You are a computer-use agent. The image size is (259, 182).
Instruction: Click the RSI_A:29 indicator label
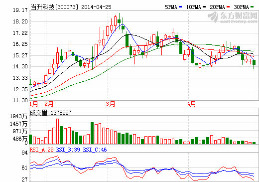42,150
